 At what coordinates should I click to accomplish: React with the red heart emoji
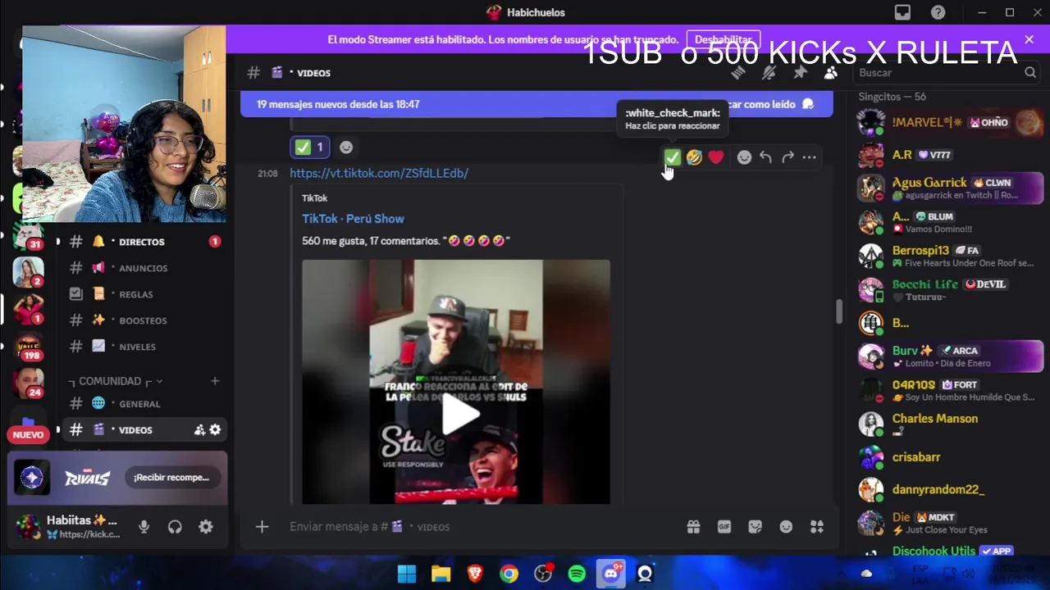716,157
